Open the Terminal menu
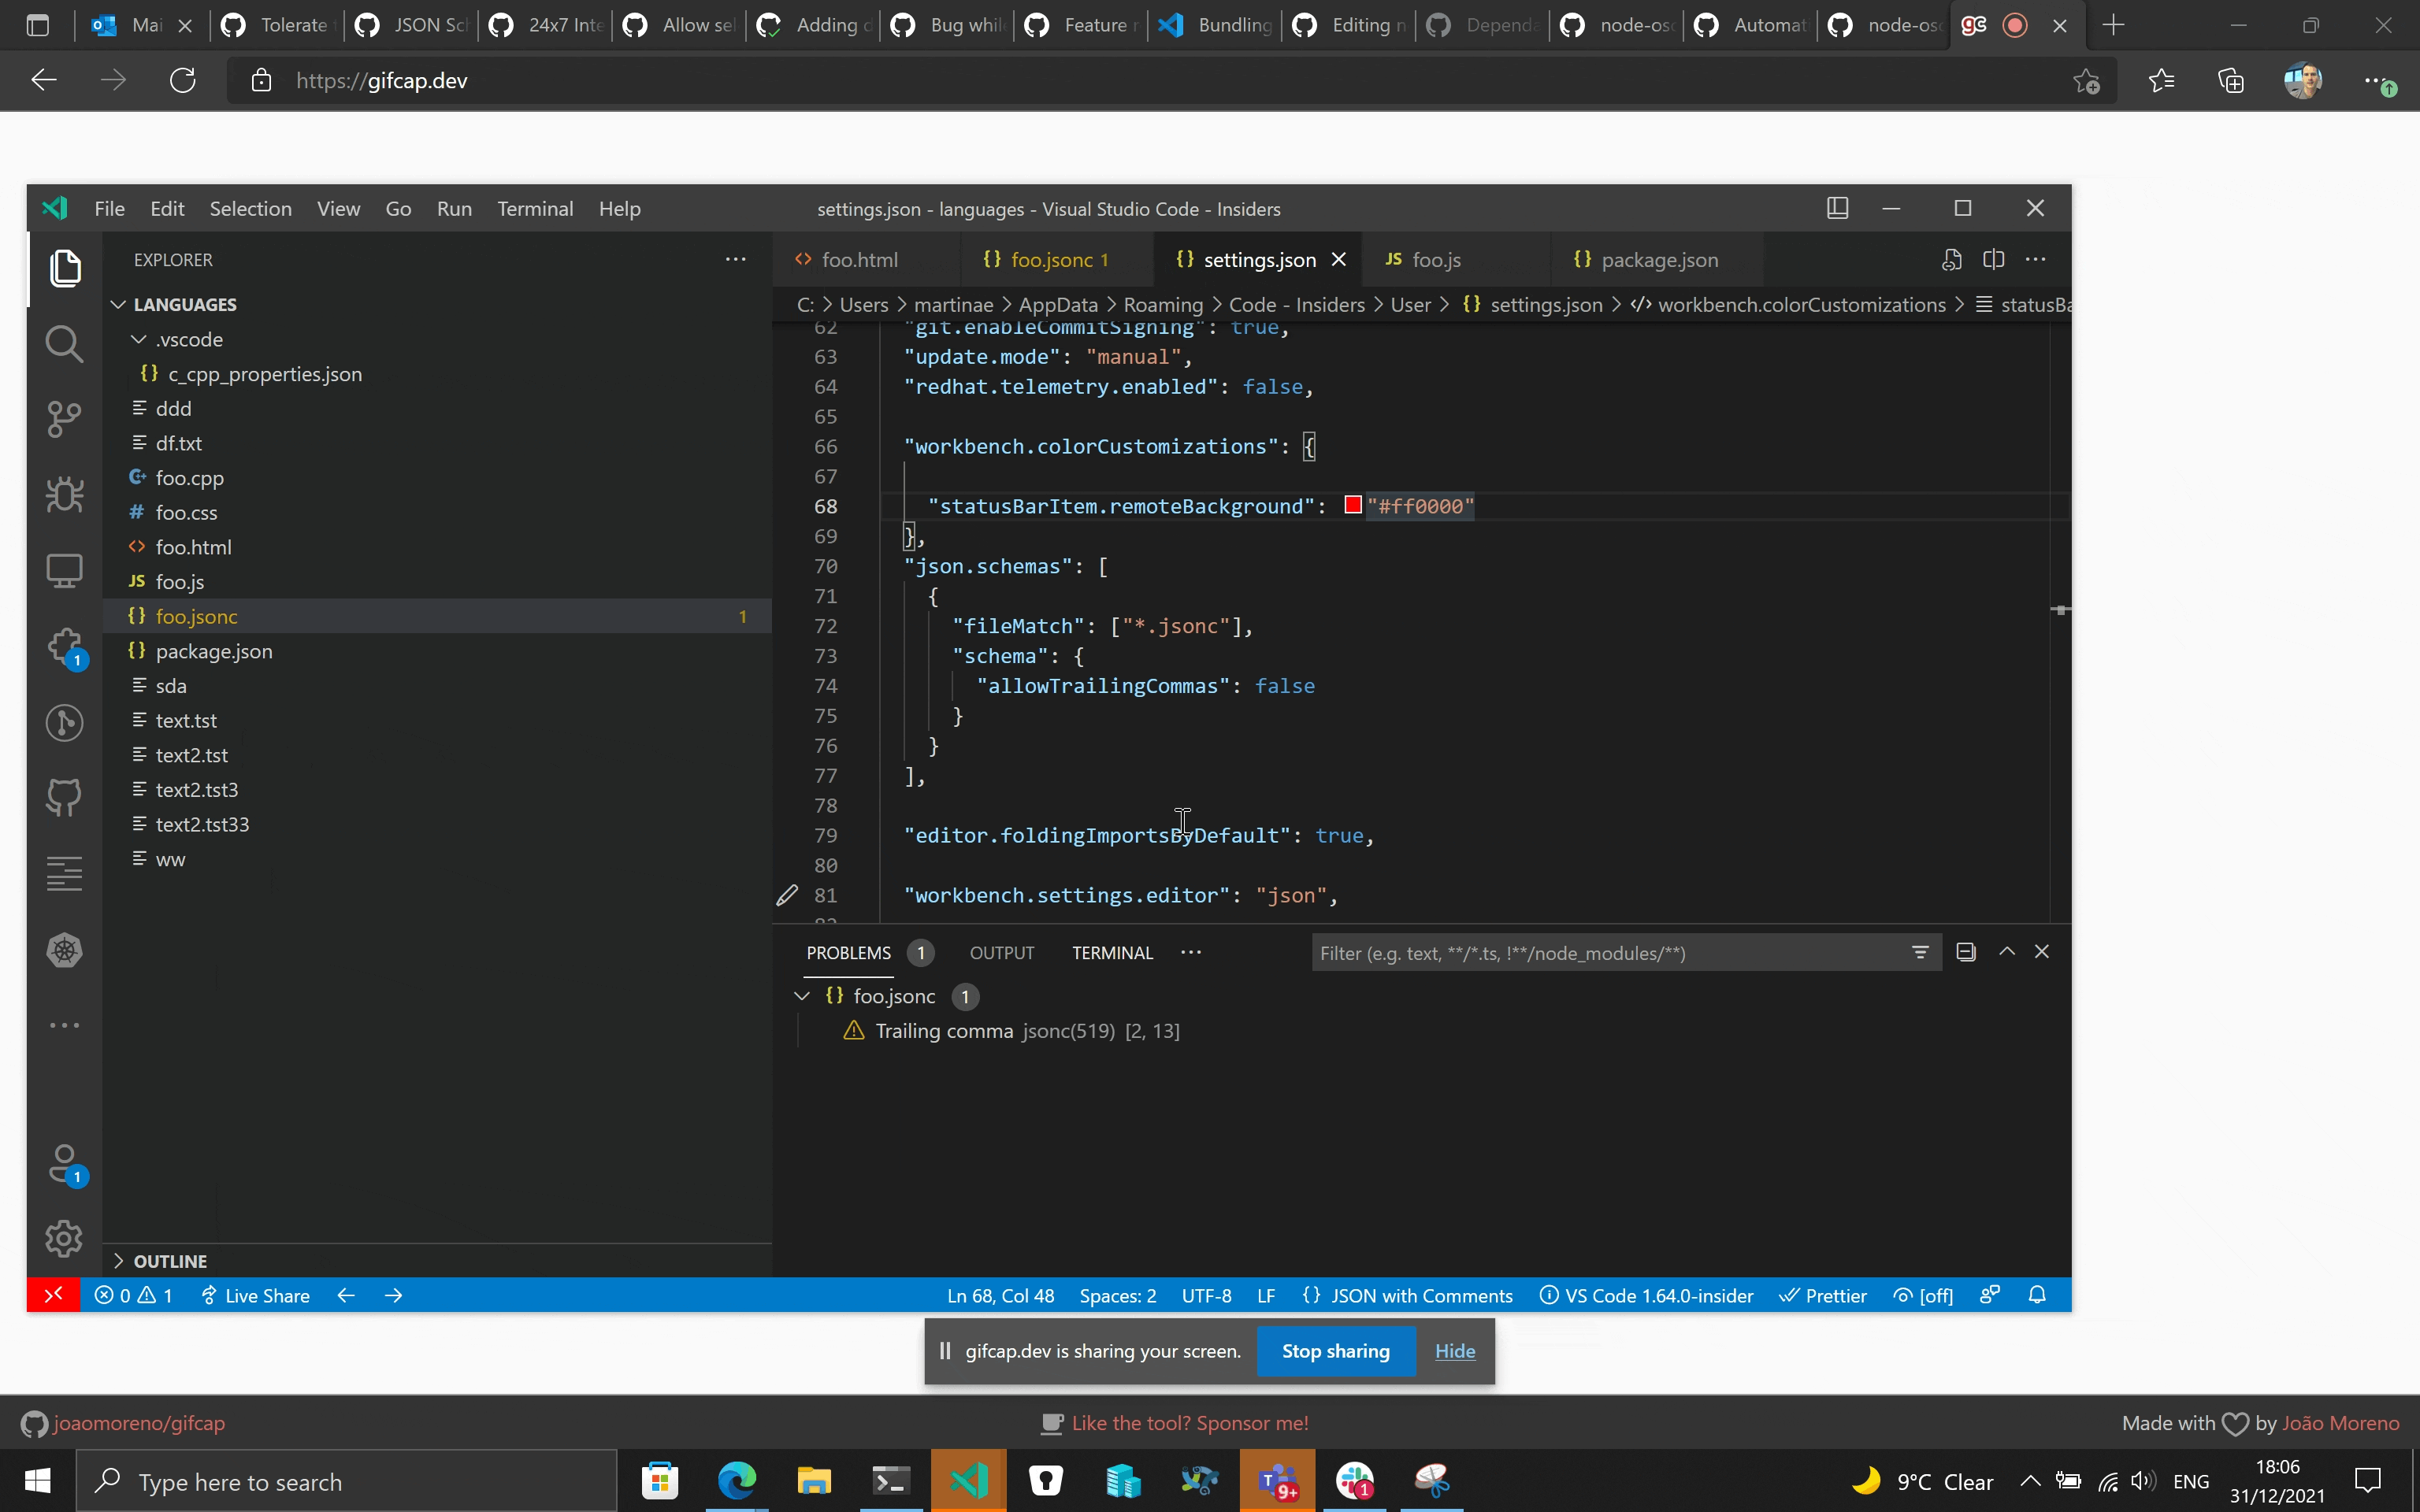The image size is (2420, 1512). tap(535, 208)
